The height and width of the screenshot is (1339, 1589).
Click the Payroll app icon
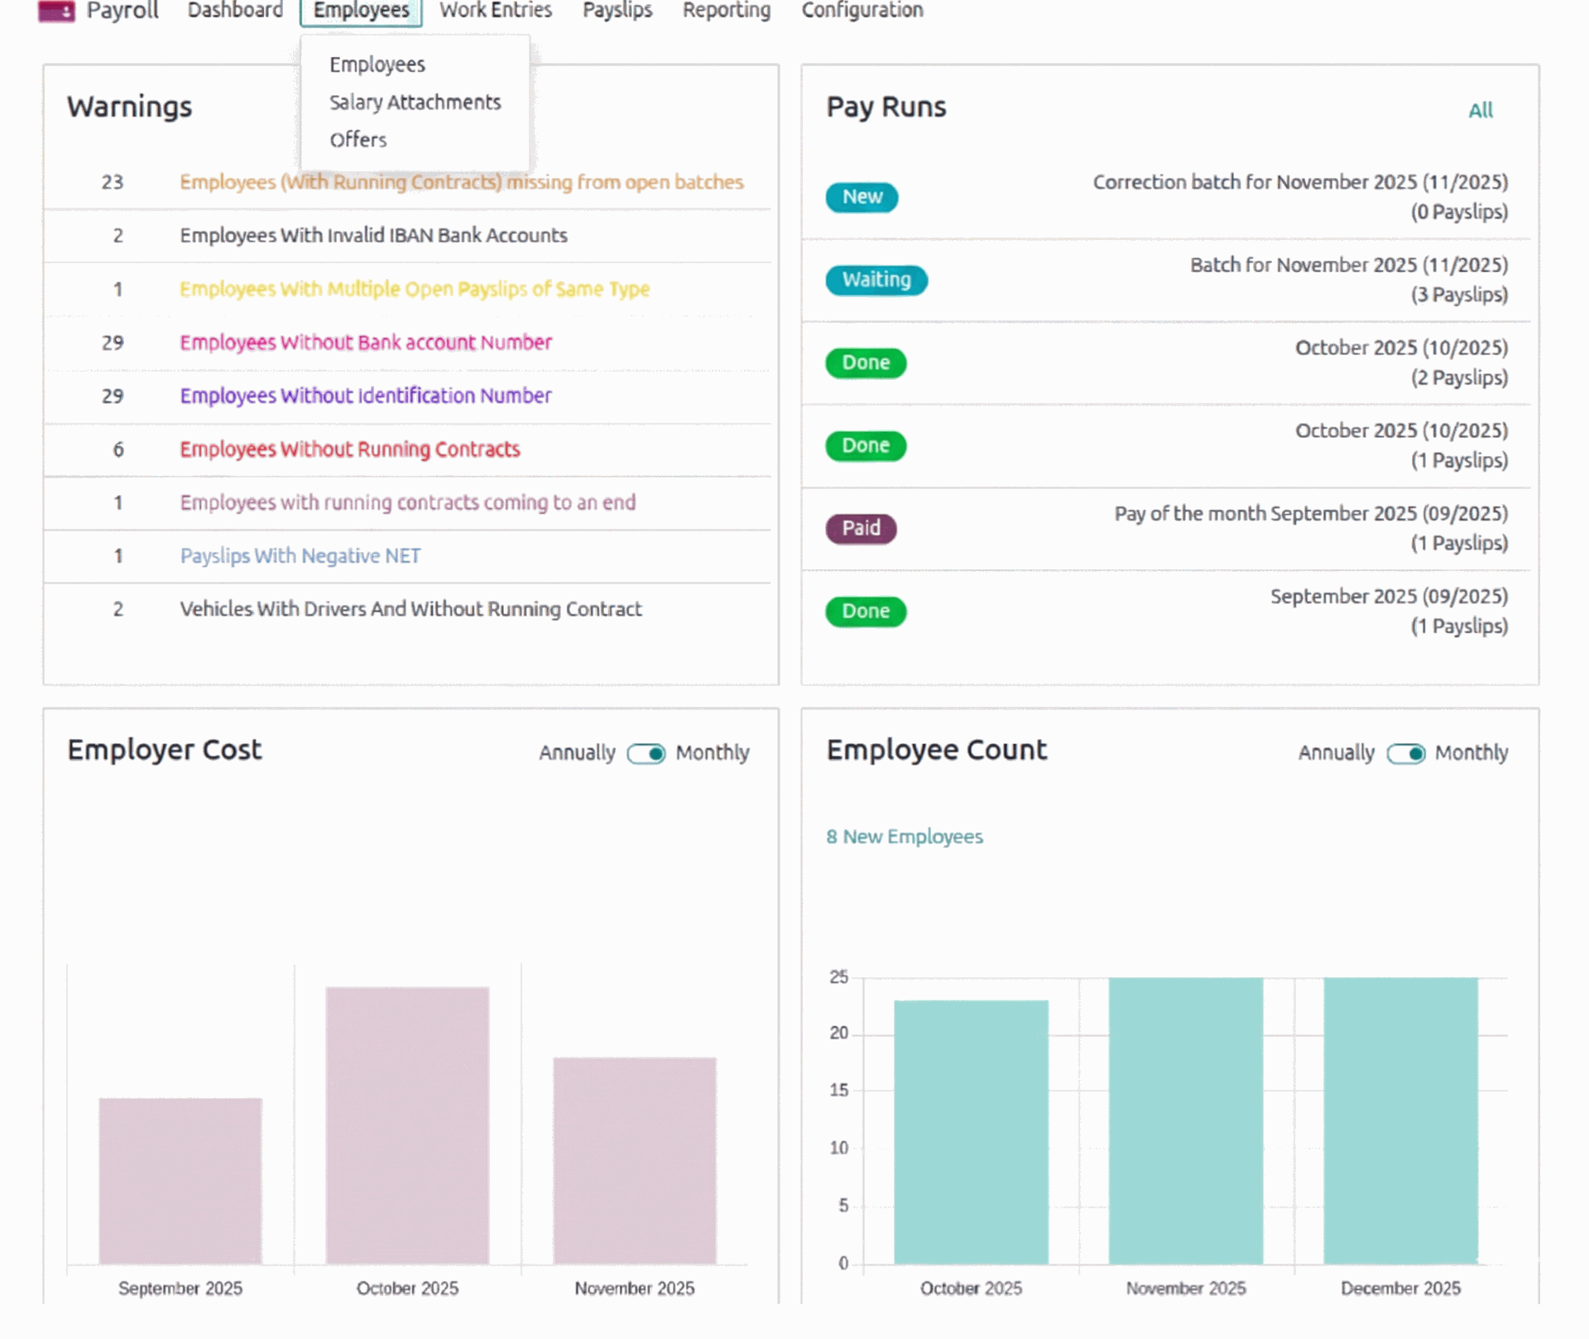click(x=56, y=11)
